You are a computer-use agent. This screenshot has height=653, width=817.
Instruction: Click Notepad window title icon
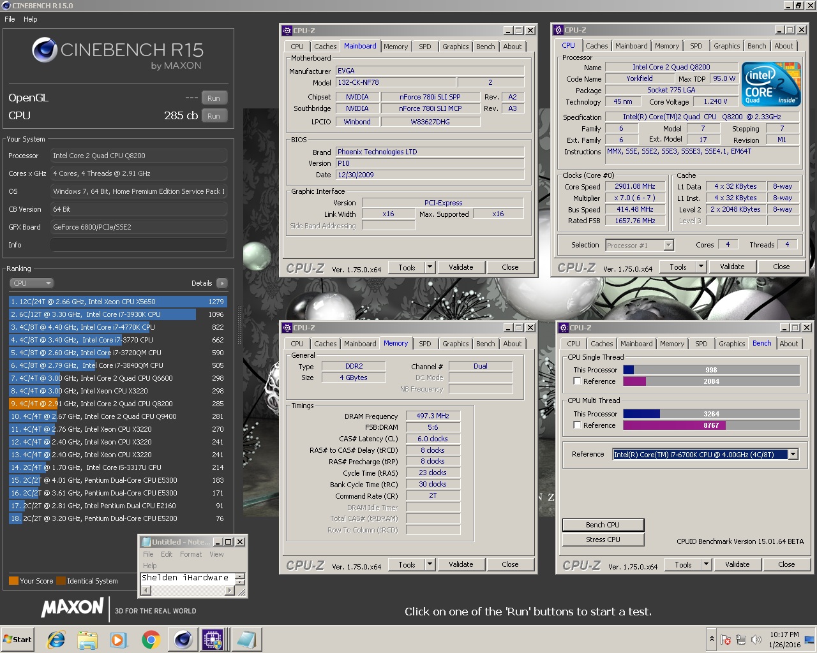[x=146, y=542]
